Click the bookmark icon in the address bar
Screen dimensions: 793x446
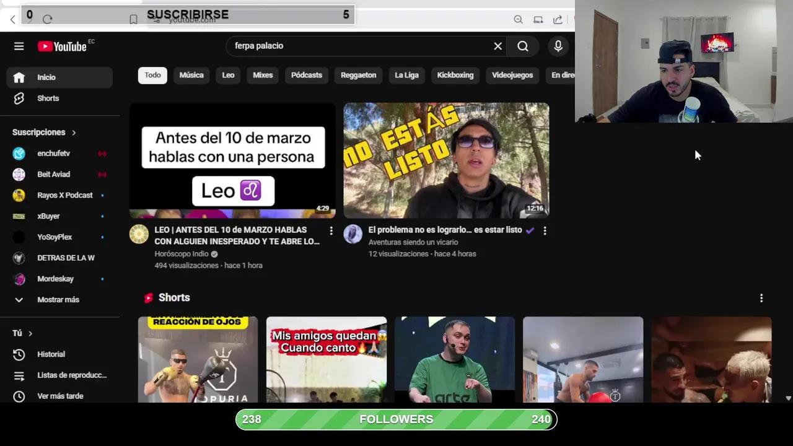[x=133, y=20]
